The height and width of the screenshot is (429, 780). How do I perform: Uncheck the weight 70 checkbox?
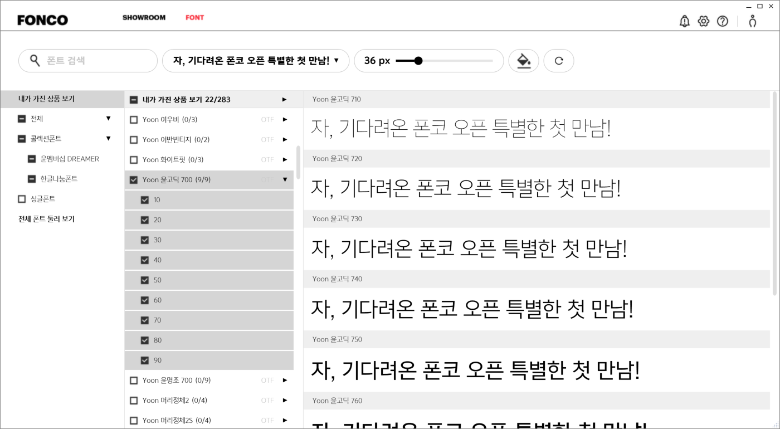145,320
